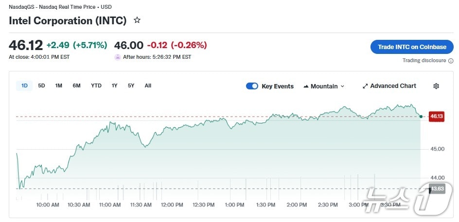Add INTC to watchlist with star icon

click(137, 20)
